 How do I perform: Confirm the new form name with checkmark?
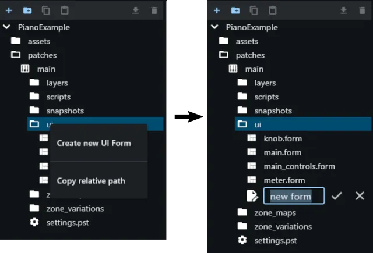tap(337, 196)
